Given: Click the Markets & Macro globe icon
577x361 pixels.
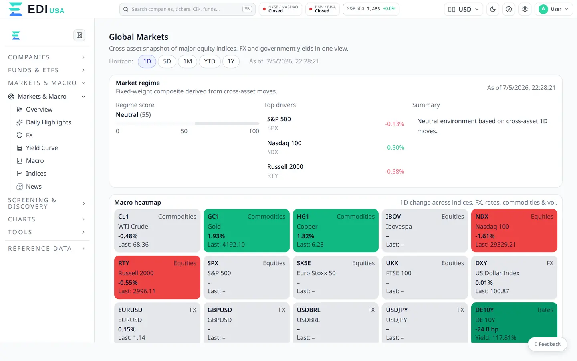Looking at the screenshot, I should 11,97.
